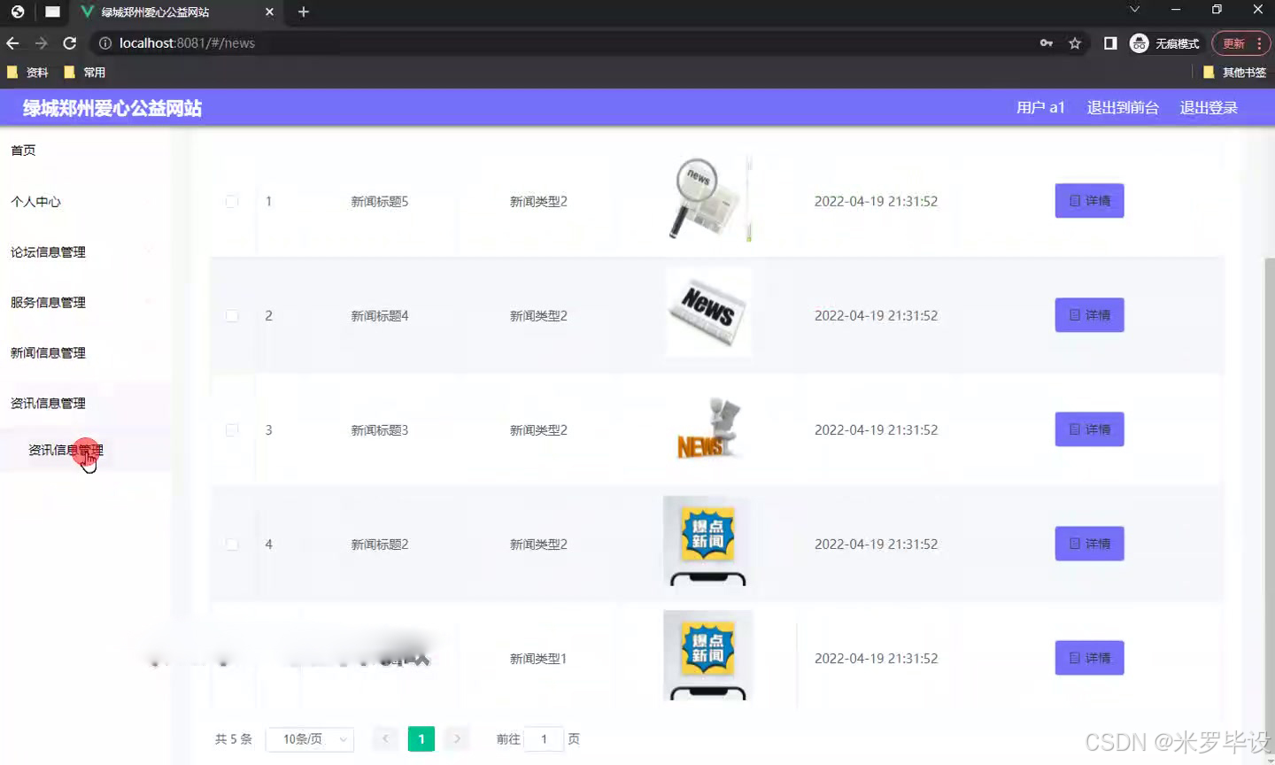
Task: Check the checkbox for row 新闻标题5
Action: click(x=231, y=201)
